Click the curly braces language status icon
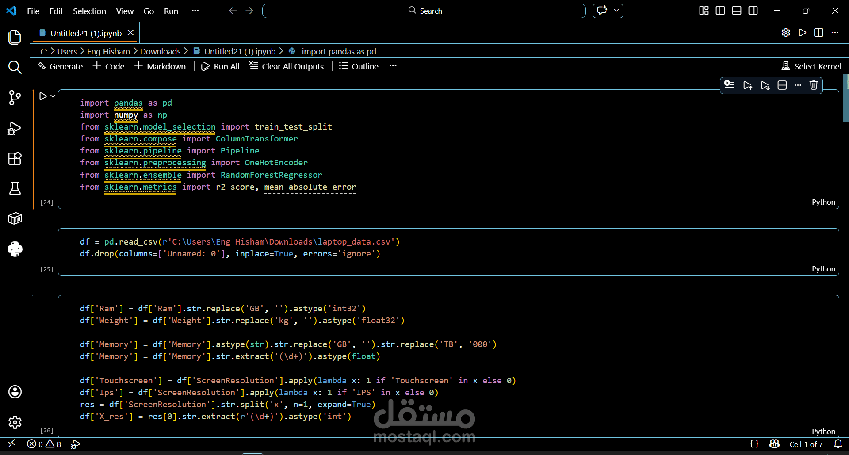Screen dimensions: 849x455 click(754, 444)
